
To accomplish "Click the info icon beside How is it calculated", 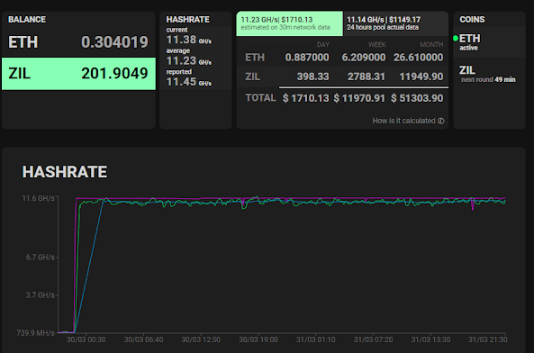I will click(441, 121).
